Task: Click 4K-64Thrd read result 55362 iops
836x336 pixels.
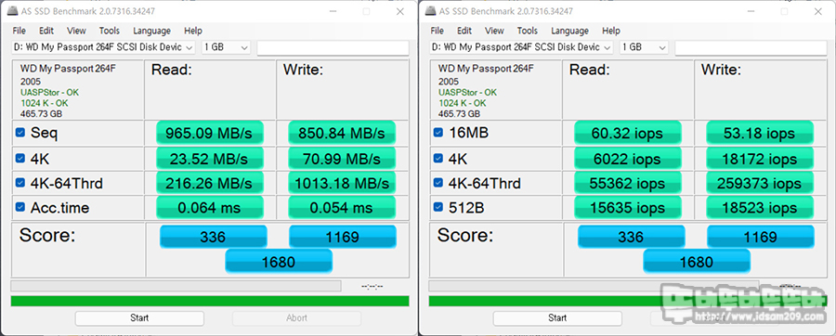Action: 628,183
